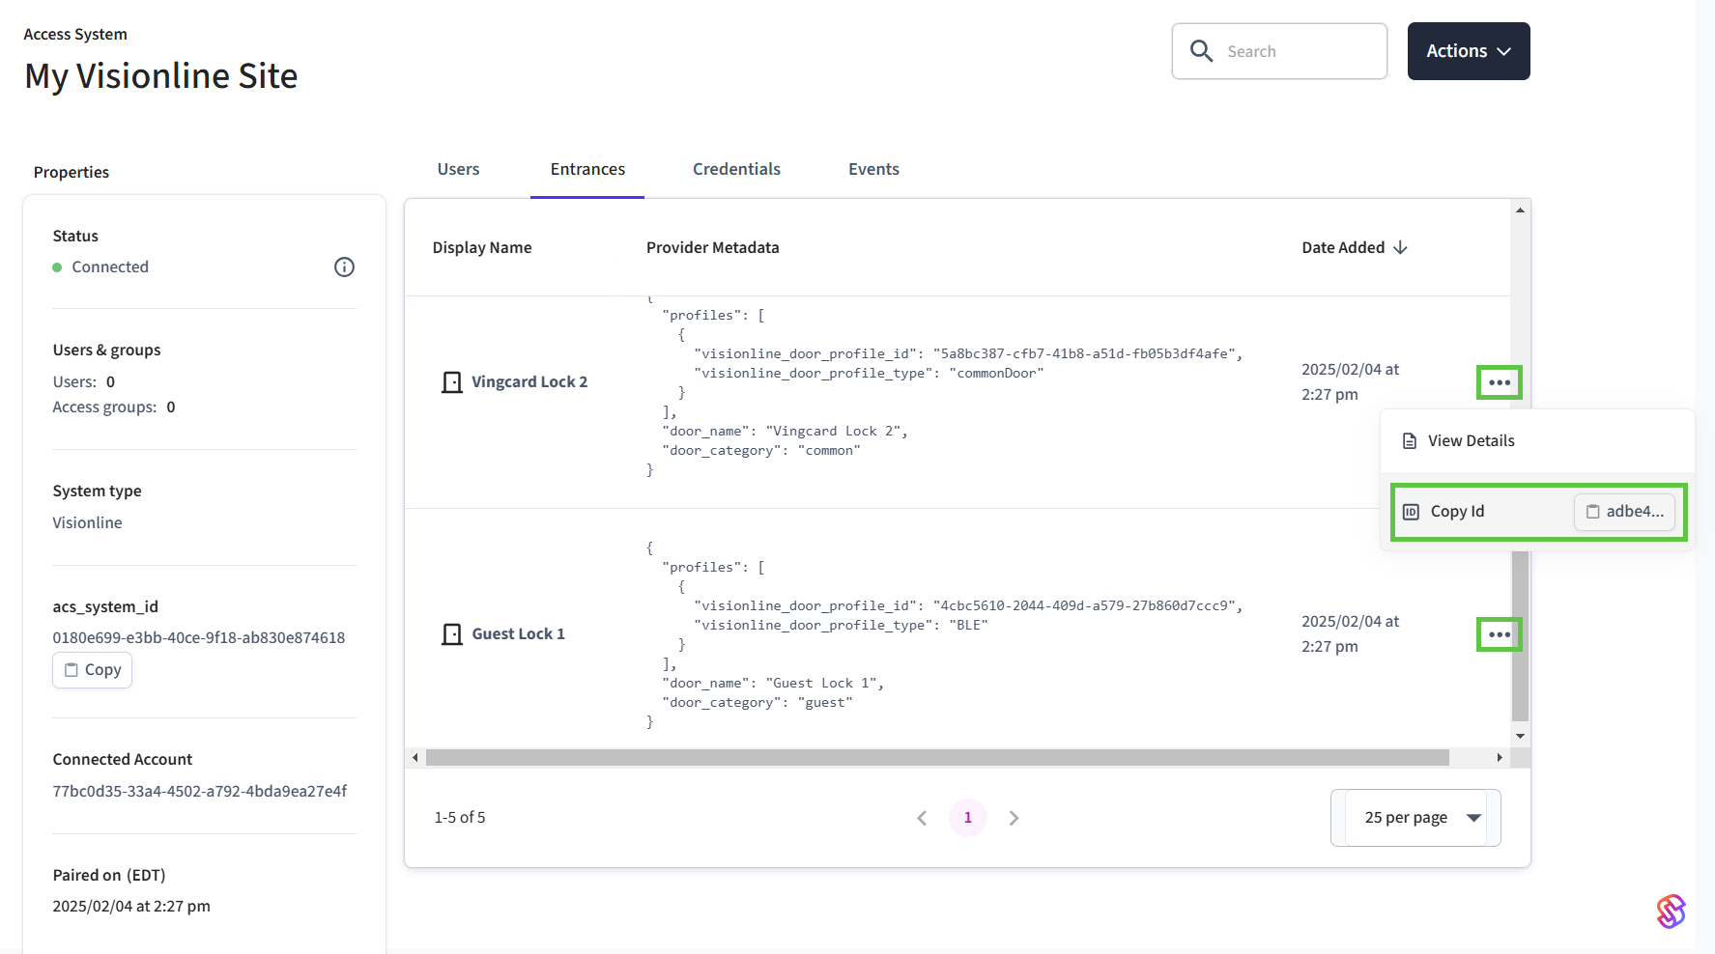Switch to the Users tab
The image size is (1715, 954).
coord(458,169)
